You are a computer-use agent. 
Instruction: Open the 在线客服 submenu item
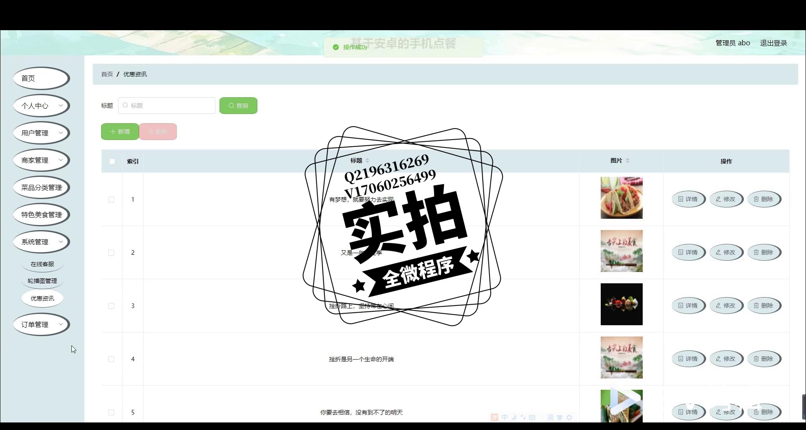click(42, 264)
